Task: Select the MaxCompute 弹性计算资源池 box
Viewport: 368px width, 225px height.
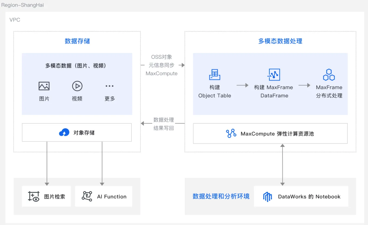Action: coord(270,133)
